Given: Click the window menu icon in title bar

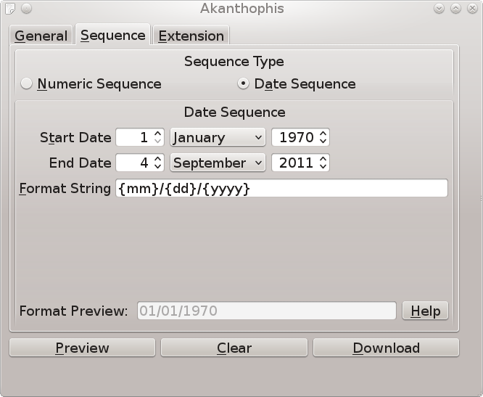Looking at the screenshot, I should pyautogui.click(x=10, y=8).
